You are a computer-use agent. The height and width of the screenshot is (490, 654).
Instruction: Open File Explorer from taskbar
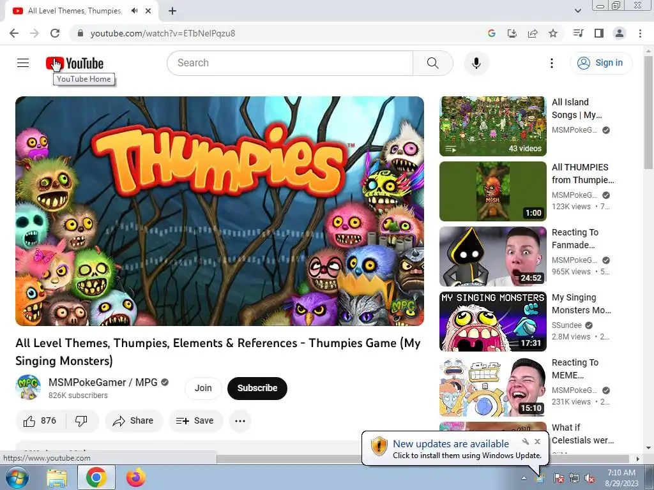coord(57,477)
